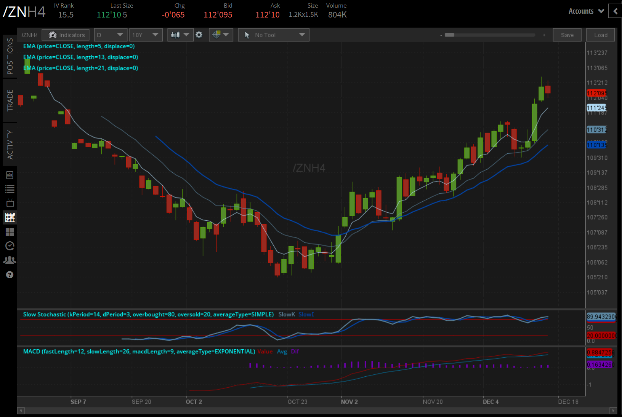The image size is (622, 417).
Task: Click the blue 110'135 EMA price tag
Action: pyautogui.click(x=597, y=145)
